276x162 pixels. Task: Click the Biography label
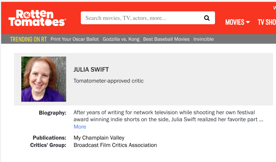coord(53,113)
